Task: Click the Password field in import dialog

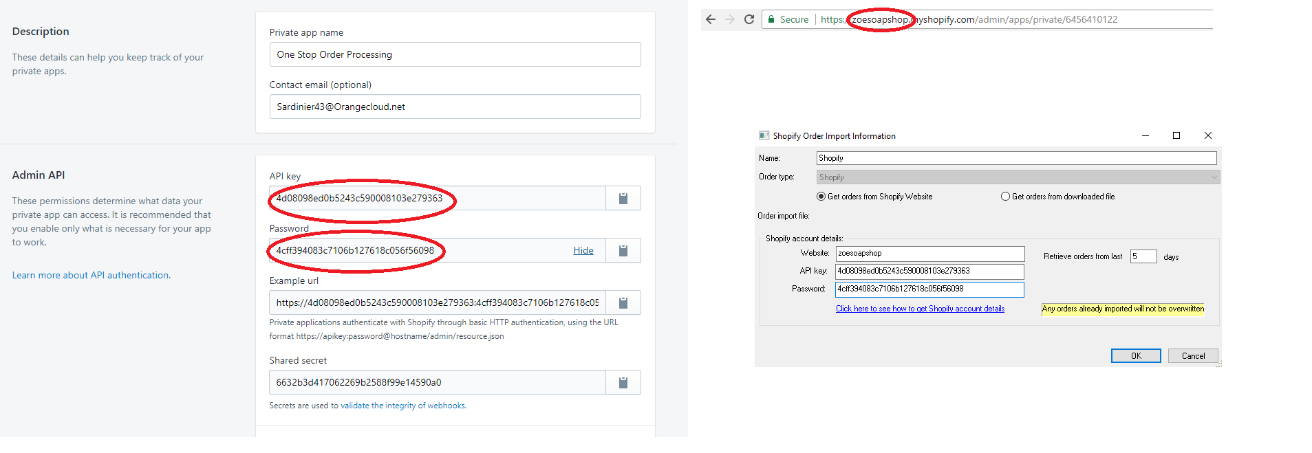Action: (929, 289)
